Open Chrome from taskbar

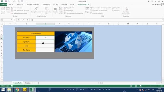coord(17,90)
